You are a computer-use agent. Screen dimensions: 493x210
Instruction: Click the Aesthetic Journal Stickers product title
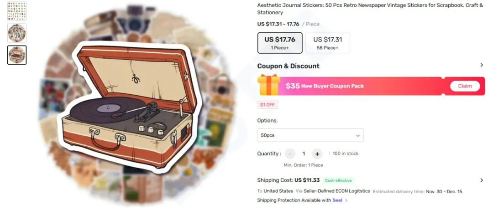coord(370,9)
